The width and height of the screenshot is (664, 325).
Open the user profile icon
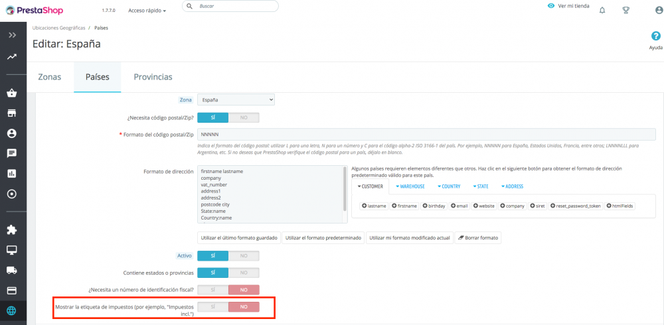[x=659, y=11]
